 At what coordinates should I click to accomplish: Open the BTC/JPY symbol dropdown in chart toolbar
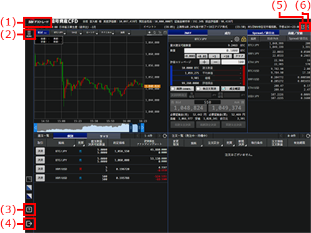coord(59,33)
